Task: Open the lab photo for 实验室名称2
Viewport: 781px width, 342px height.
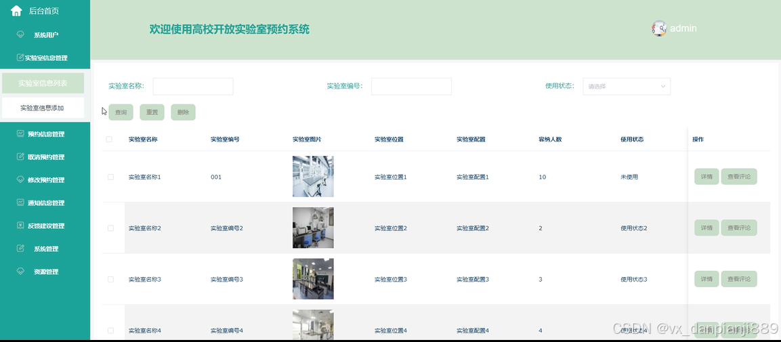Action: click(x=313, y=228)
